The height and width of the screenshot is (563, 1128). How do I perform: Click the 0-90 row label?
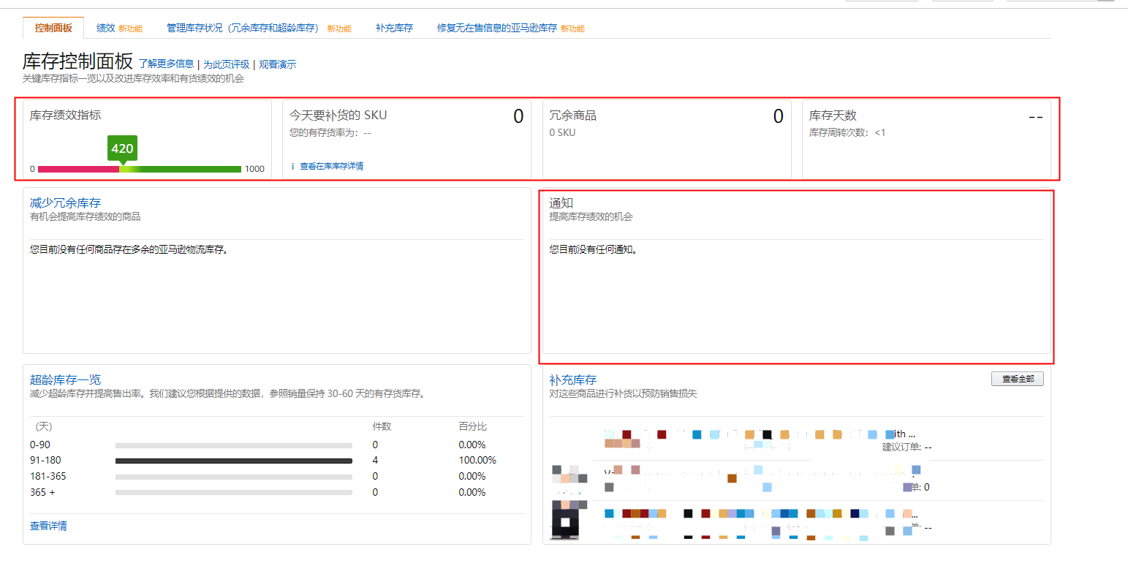pyautogui.click(x=40, y=445)
